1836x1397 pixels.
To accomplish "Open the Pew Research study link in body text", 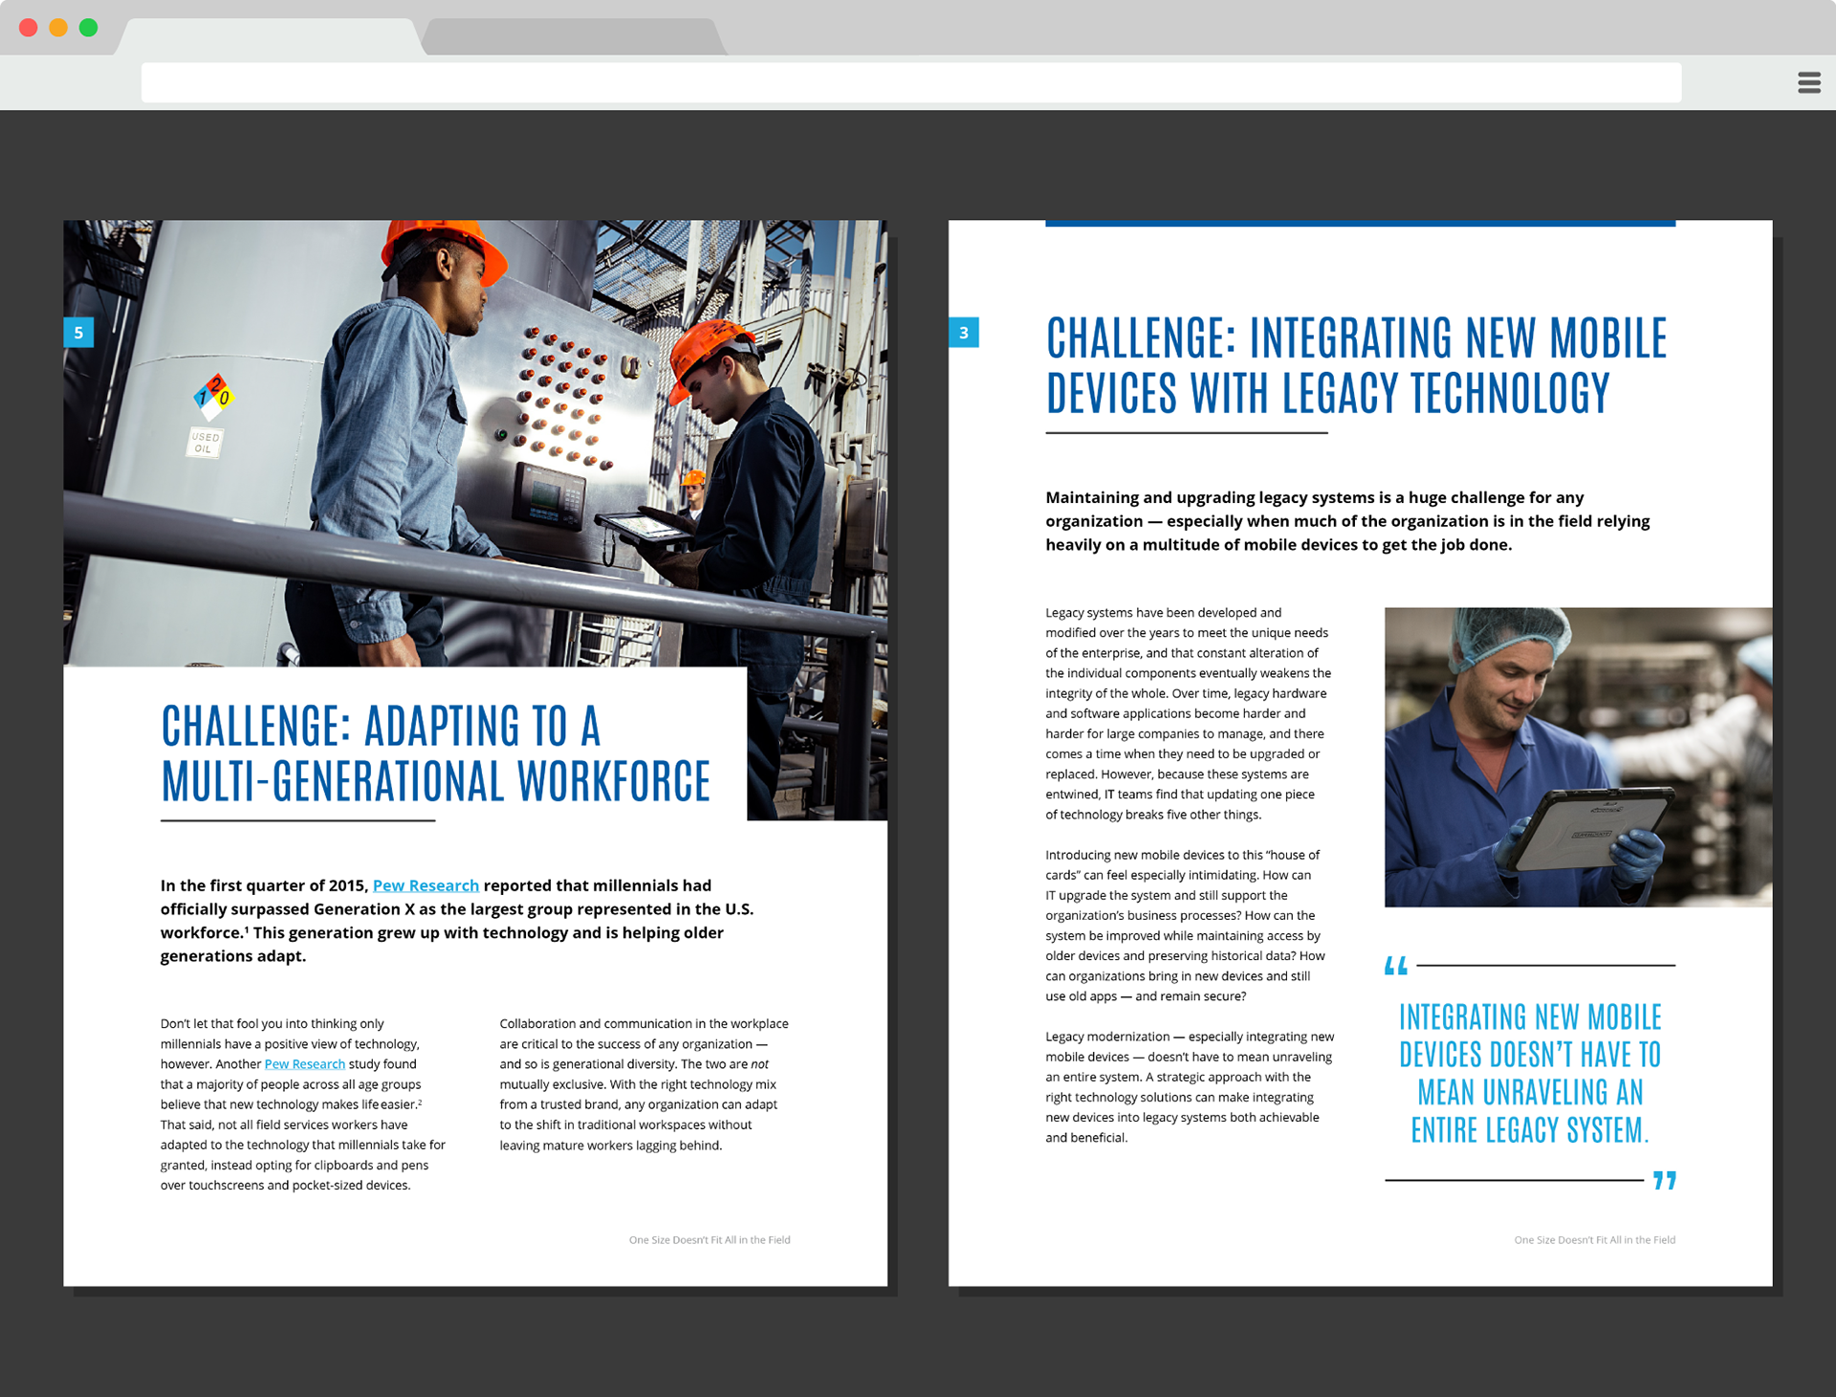I will tap(304, 1064).
